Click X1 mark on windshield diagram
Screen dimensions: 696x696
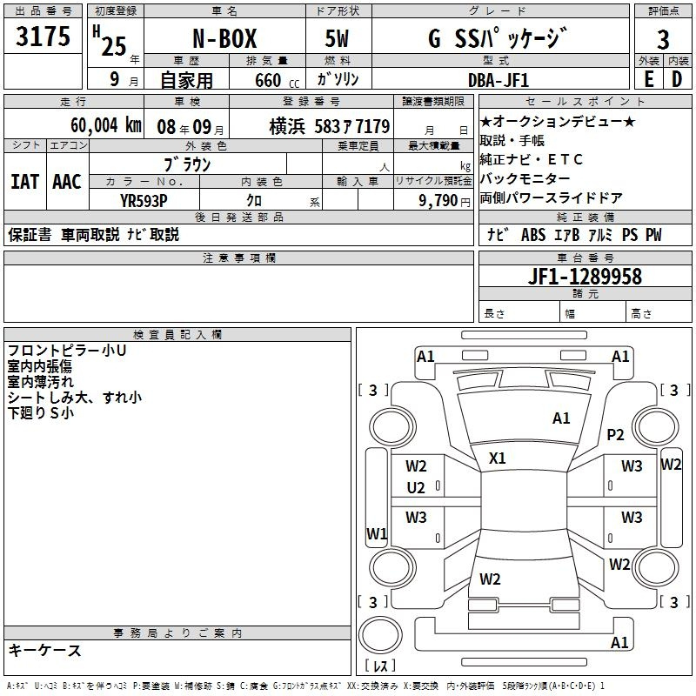(497, 458)
